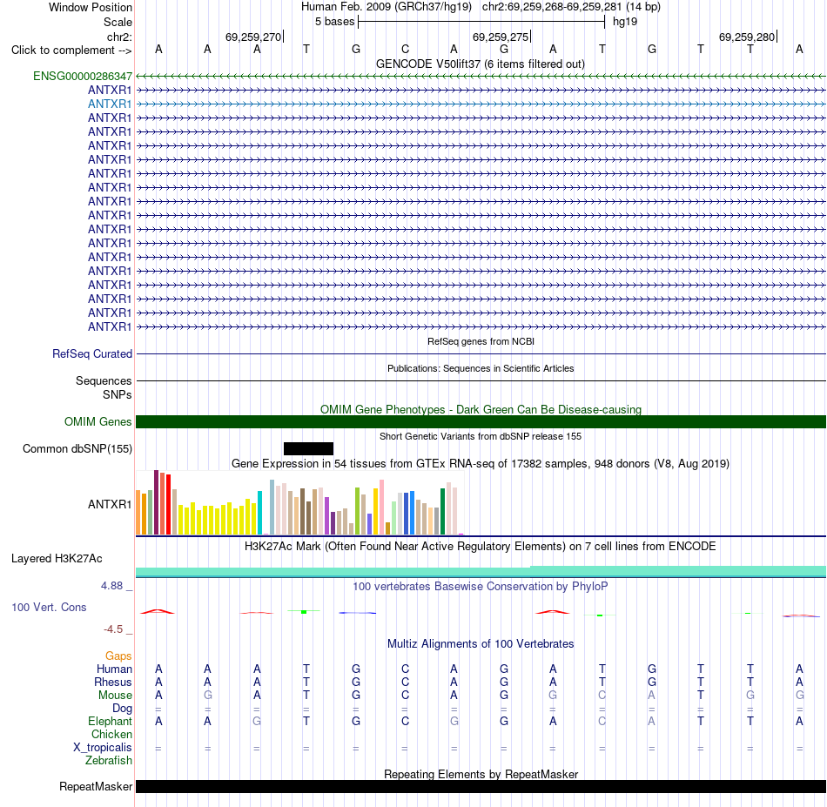Click the dark green bar in the GTEx chart

pyautogui.click(x=442, y=512)
